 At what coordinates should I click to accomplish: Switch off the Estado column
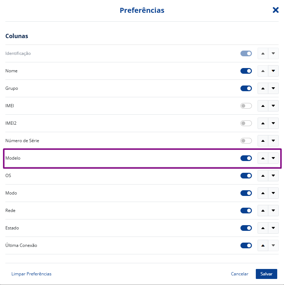[246, 228]
